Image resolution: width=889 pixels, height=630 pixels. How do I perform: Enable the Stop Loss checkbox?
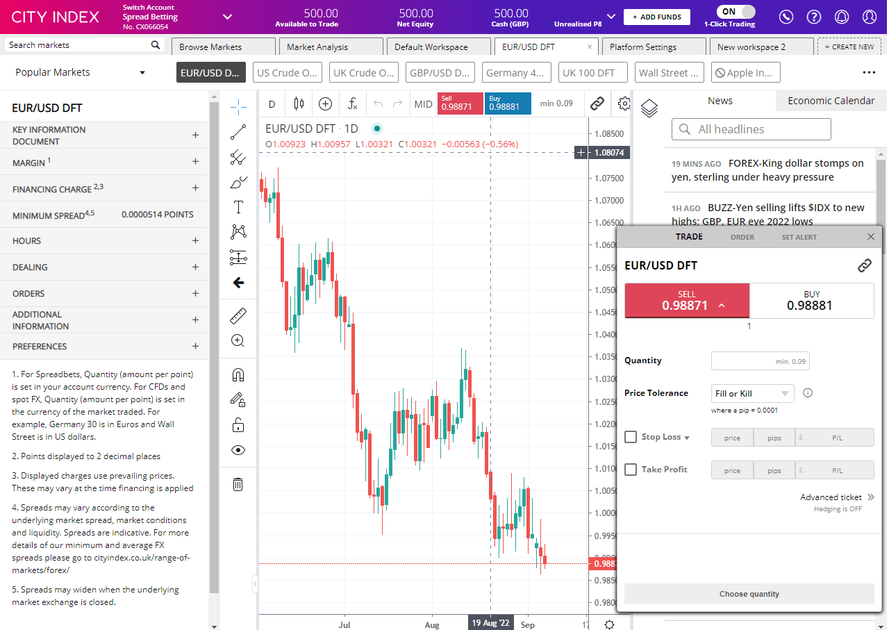pos(631,436)
